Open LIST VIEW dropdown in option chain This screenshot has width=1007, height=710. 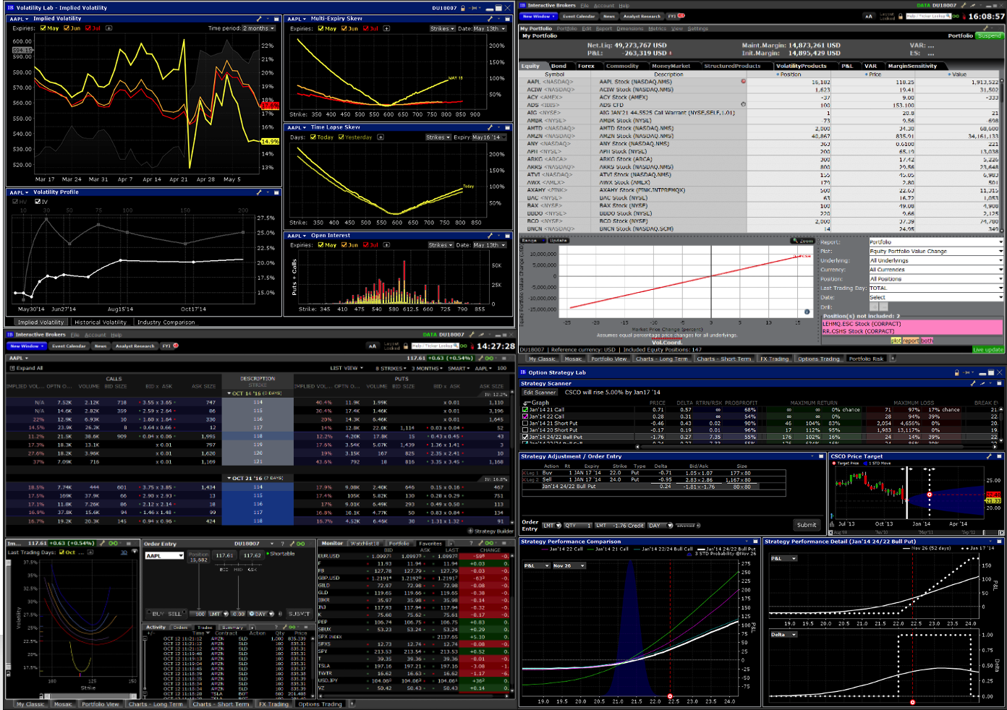346,368
